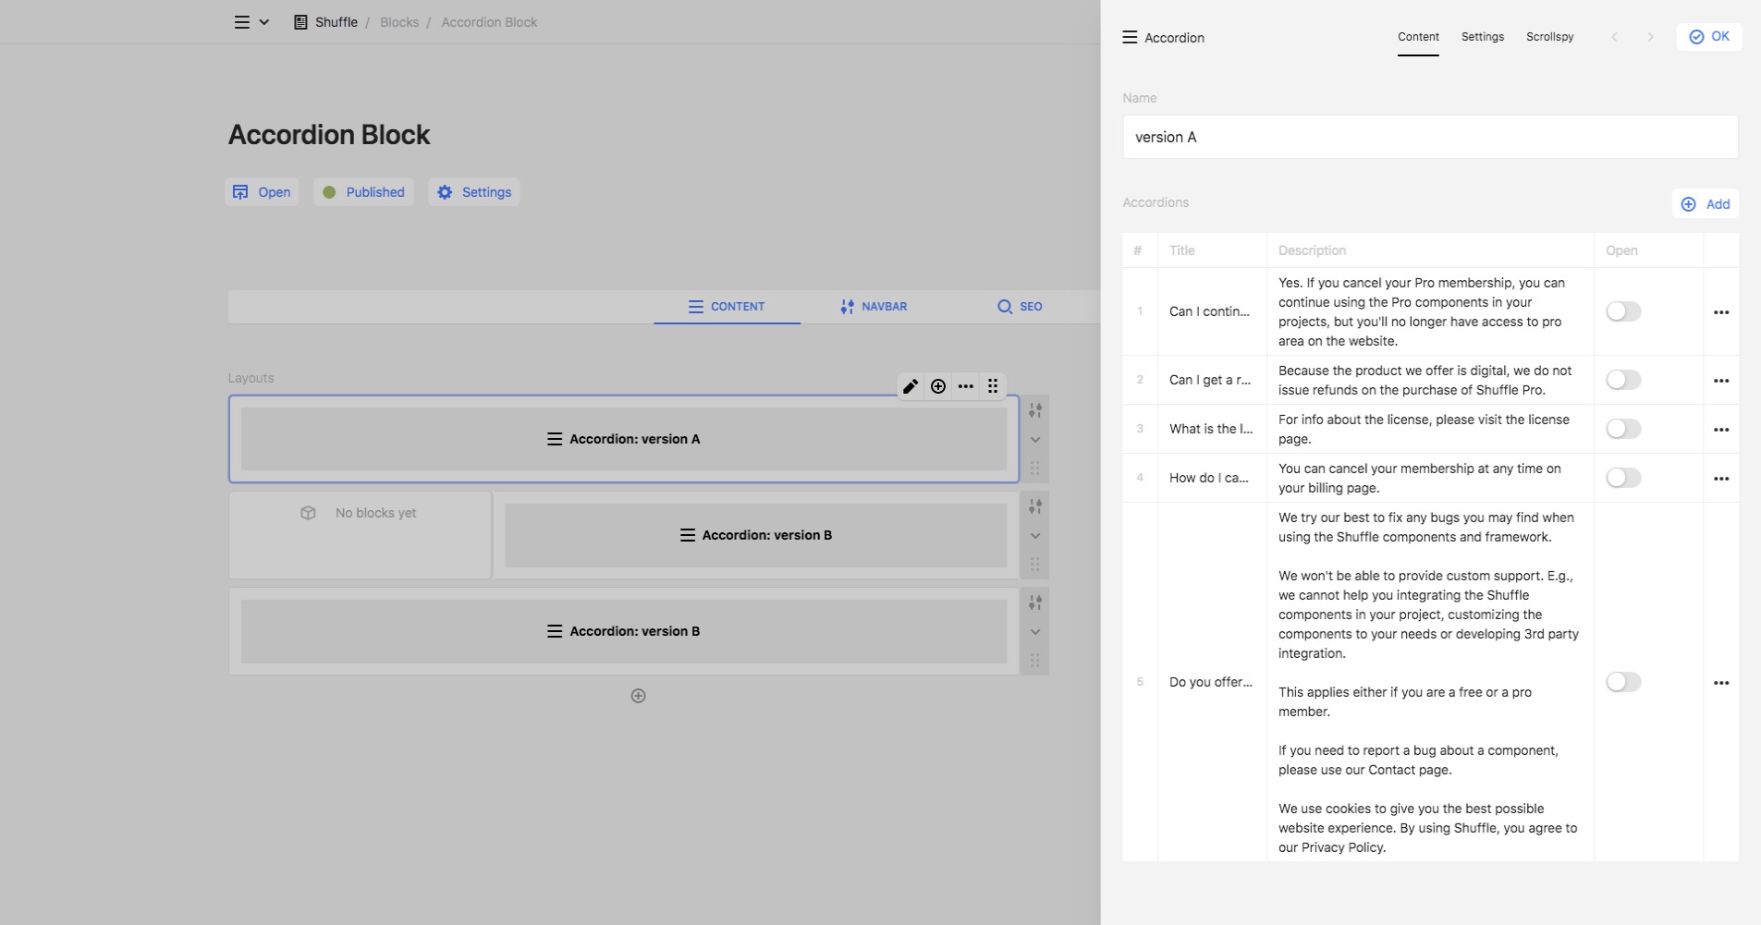1761x925 pixels.
Task: Toggle Open switch for 'Can I contin...' row
Action: (1622, 311)
